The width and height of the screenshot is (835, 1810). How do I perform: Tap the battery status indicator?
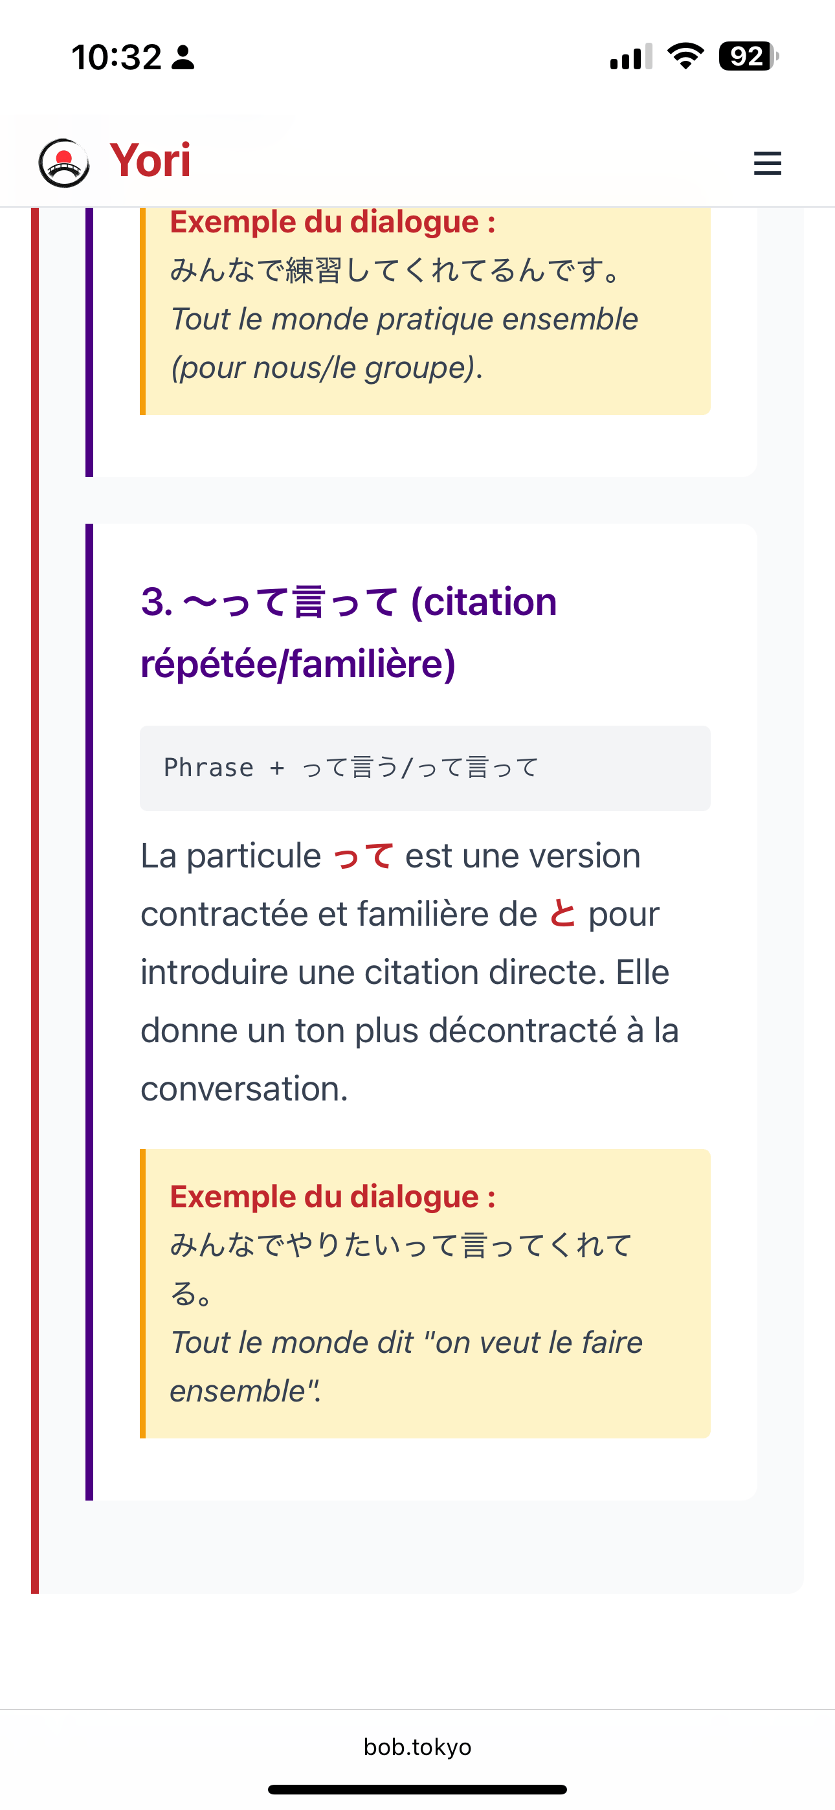pos(748,56)
